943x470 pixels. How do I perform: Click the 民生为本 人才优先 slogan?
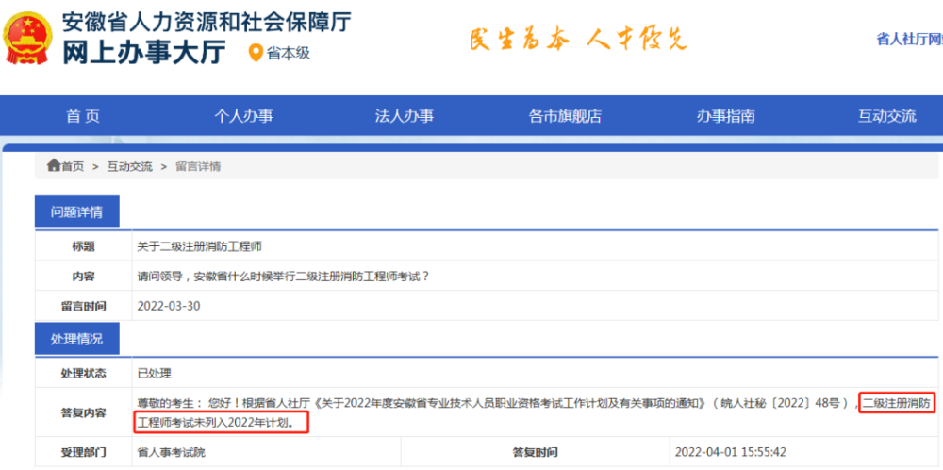coord(577,39)
